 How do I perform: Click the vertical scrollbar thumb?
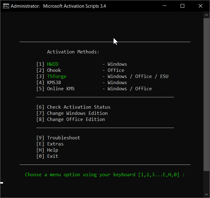[x=207, y=92]
